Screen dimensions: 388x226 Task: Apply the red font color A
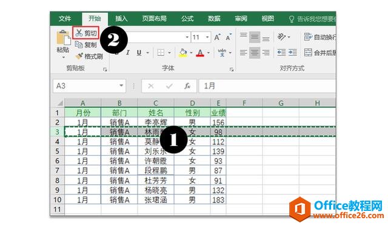coord(200,53)
